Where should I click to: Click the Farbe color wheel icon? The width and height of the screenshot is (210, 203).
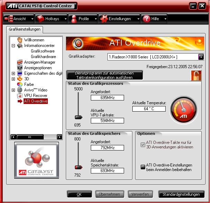click(x=20, y=84)
